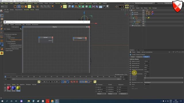Open the Calculate menu in XPresso editor
The width and height of the screenshot is (184, 103).
coord(35,25)
